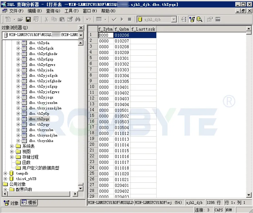Click the f_Qxbm column header

(122, 29)
